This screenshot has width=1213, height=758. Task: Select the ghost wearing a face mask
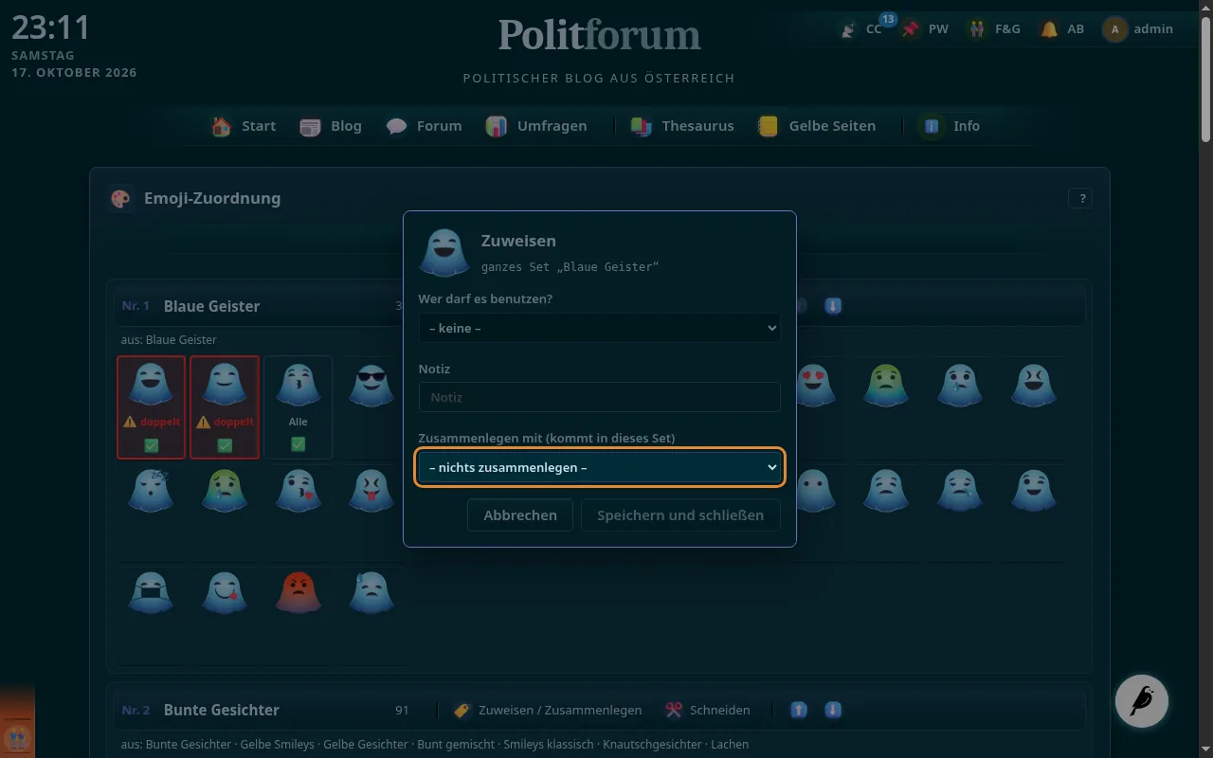151,592
